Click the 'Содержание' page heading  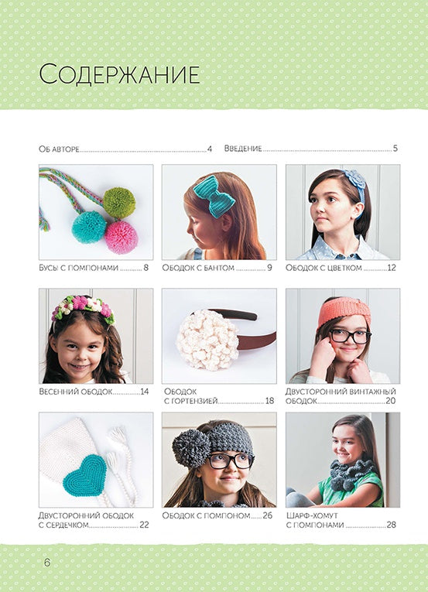coord(119,74)
